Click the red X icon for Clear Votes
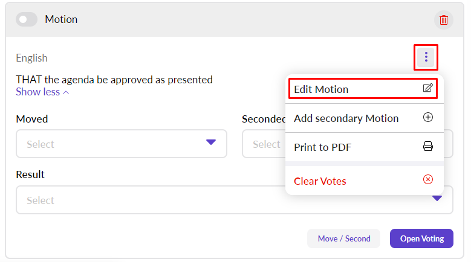471x262 pixels. pyautogui.click(x=428, y=180)
